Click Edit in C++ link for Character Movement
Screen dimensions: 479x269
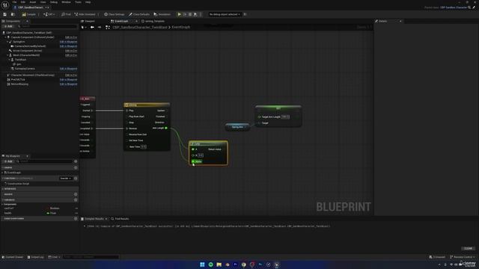pyautogui.click(x=71, y=75)
